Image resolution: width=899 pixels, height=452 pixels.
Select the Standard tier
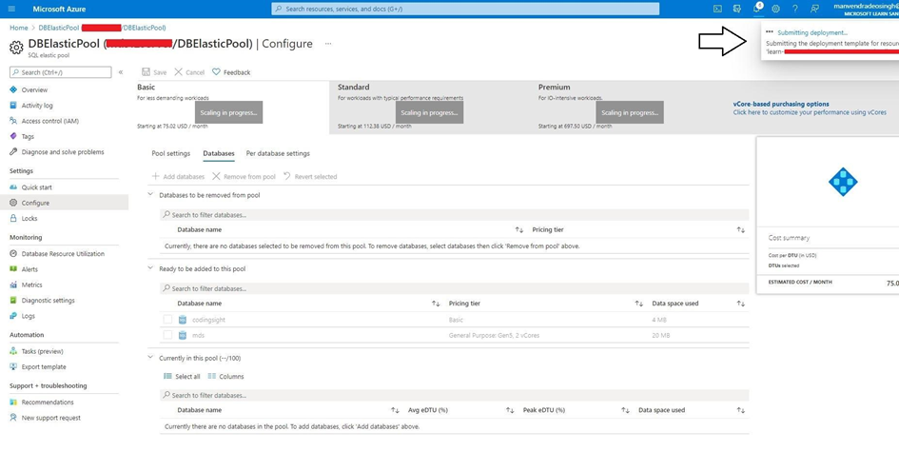(x=431, y=108)
